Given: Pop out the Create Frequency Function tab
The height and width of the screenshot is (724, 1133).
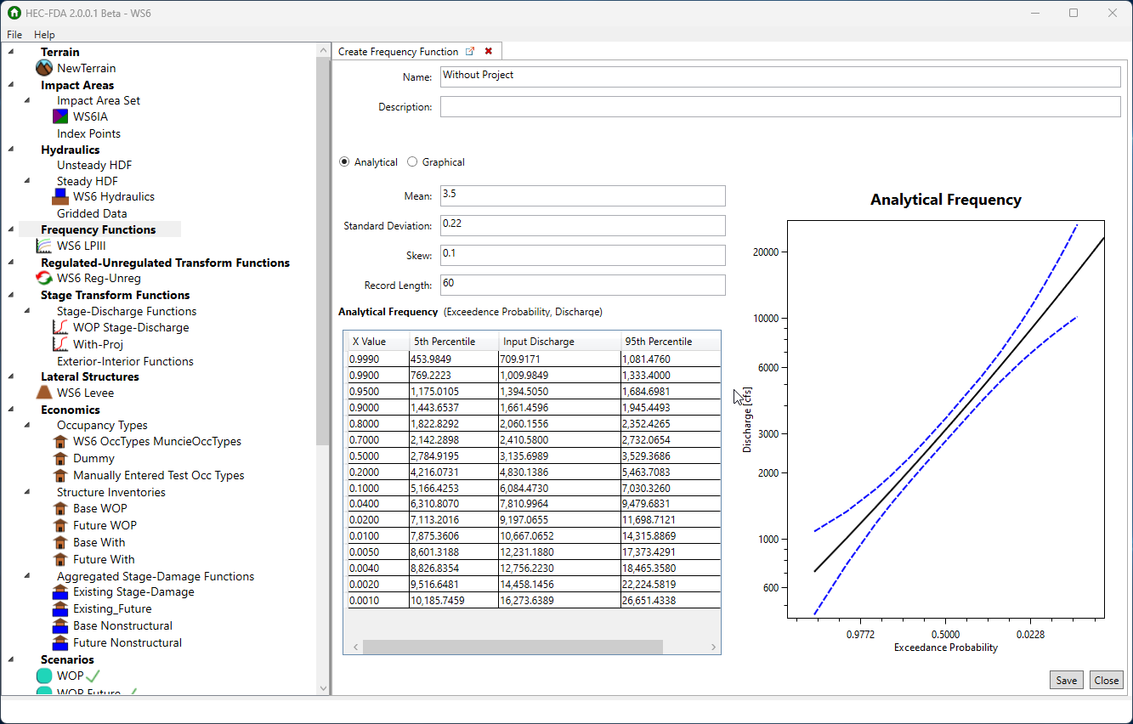Looking at the screenshot, I should (470, 51).
